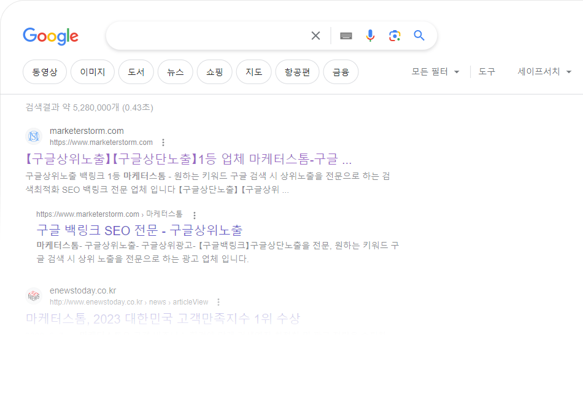583x393 pixels.
Task: Open the 【구글상위노출】 마케터스톰 result title
Action: [x=188, y=159]
